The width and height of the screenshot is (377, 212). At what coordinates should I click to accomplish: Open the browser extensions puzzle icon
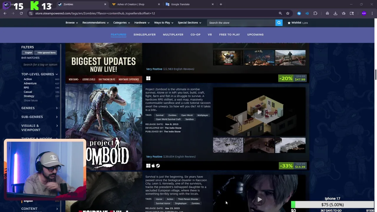[x=315, y=13]
